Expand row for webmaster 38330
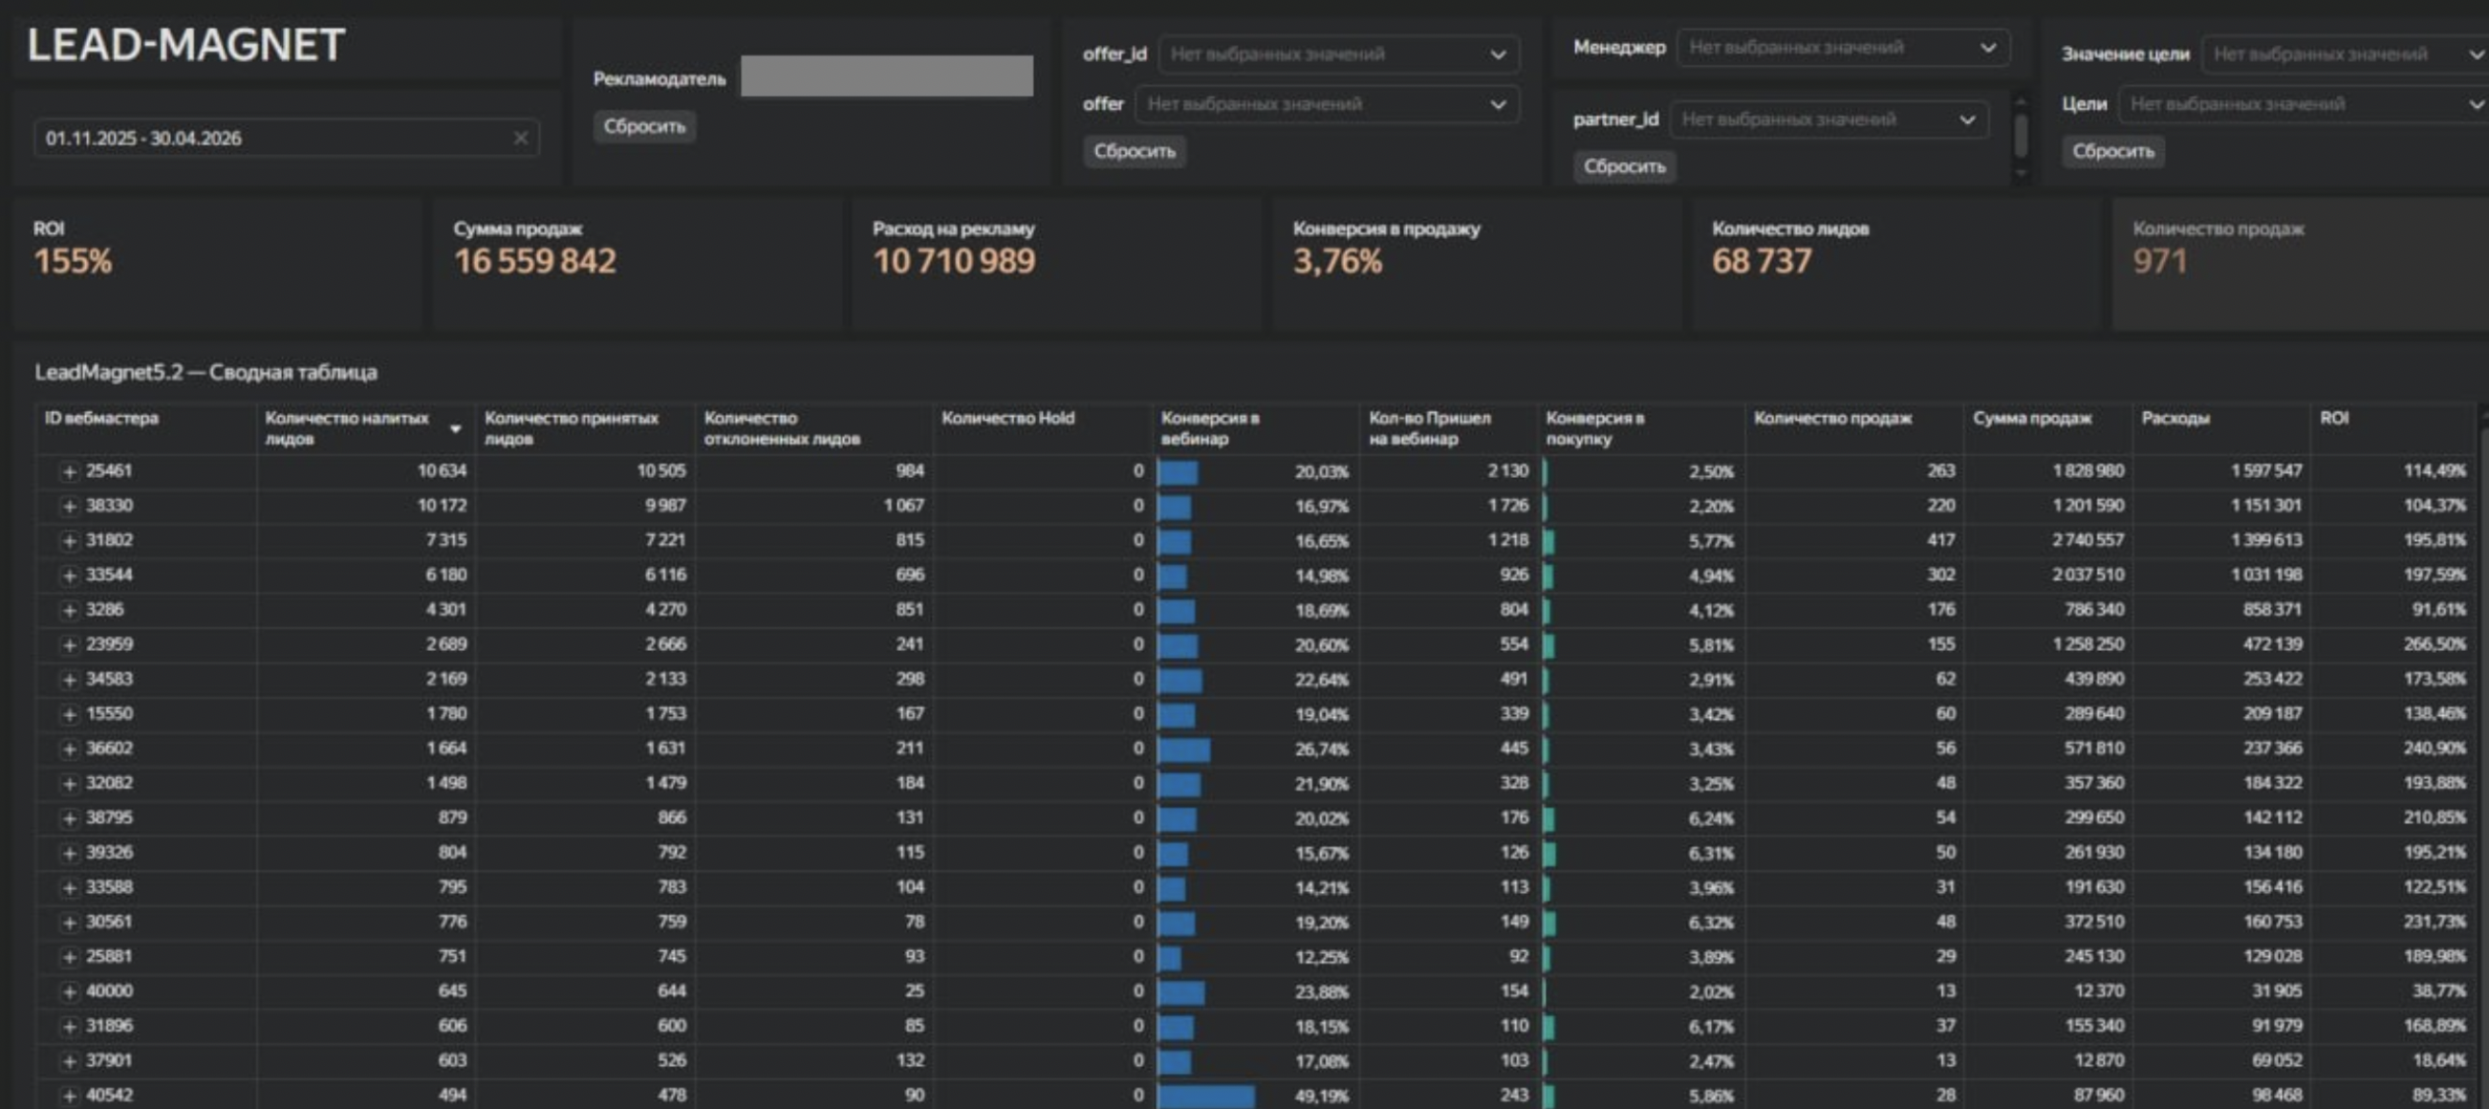The height and width of the screenshot is (1109, 2489). pyautogui.click(x=69, y=506)
